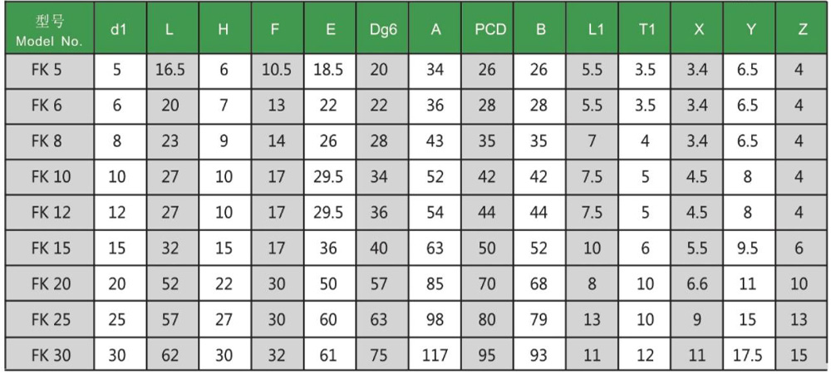This screenshot has height=389, width=831.
Task: Select the FK 20 model cell
Action: click(49, 283)
